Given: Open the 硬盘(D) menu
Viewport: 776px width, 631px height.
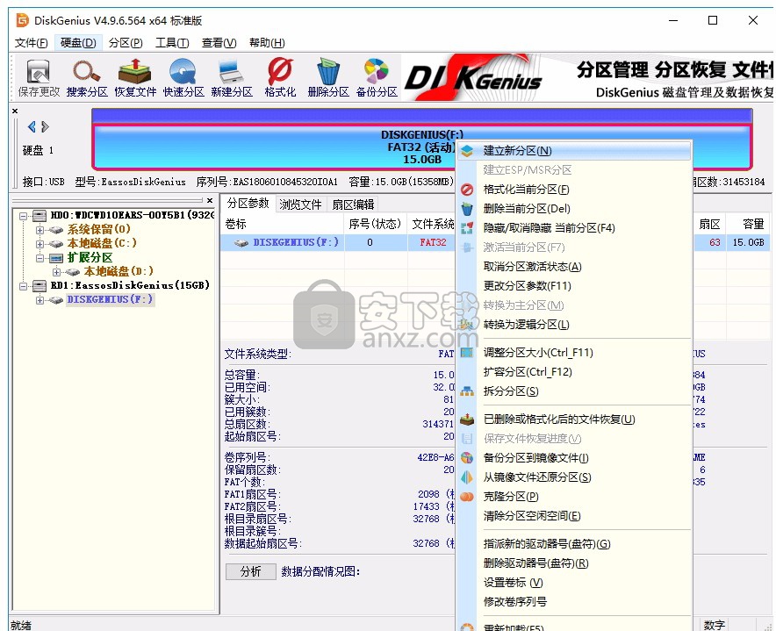Looking at the screenshot, I should [x=78, y=42].
